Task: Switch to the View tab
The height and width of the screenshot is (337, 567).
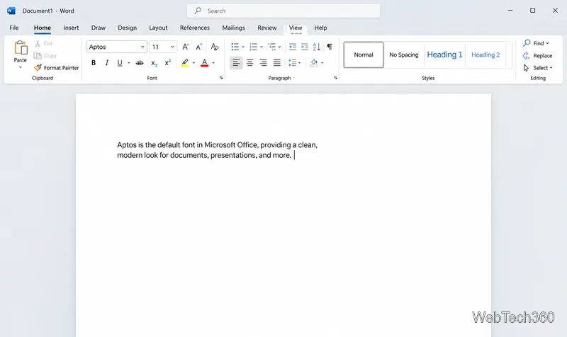Action: pyautogui.click(x=296, y=28)
